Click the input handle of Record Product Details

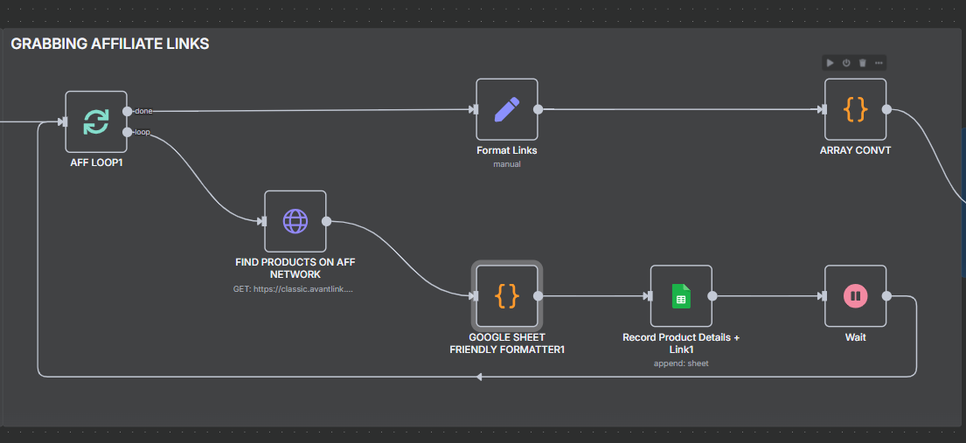pos(650,295)
